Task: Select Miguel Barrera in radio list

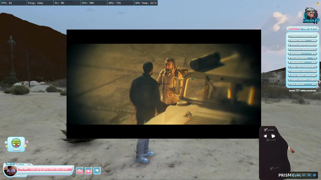Action: click(303, 45)
